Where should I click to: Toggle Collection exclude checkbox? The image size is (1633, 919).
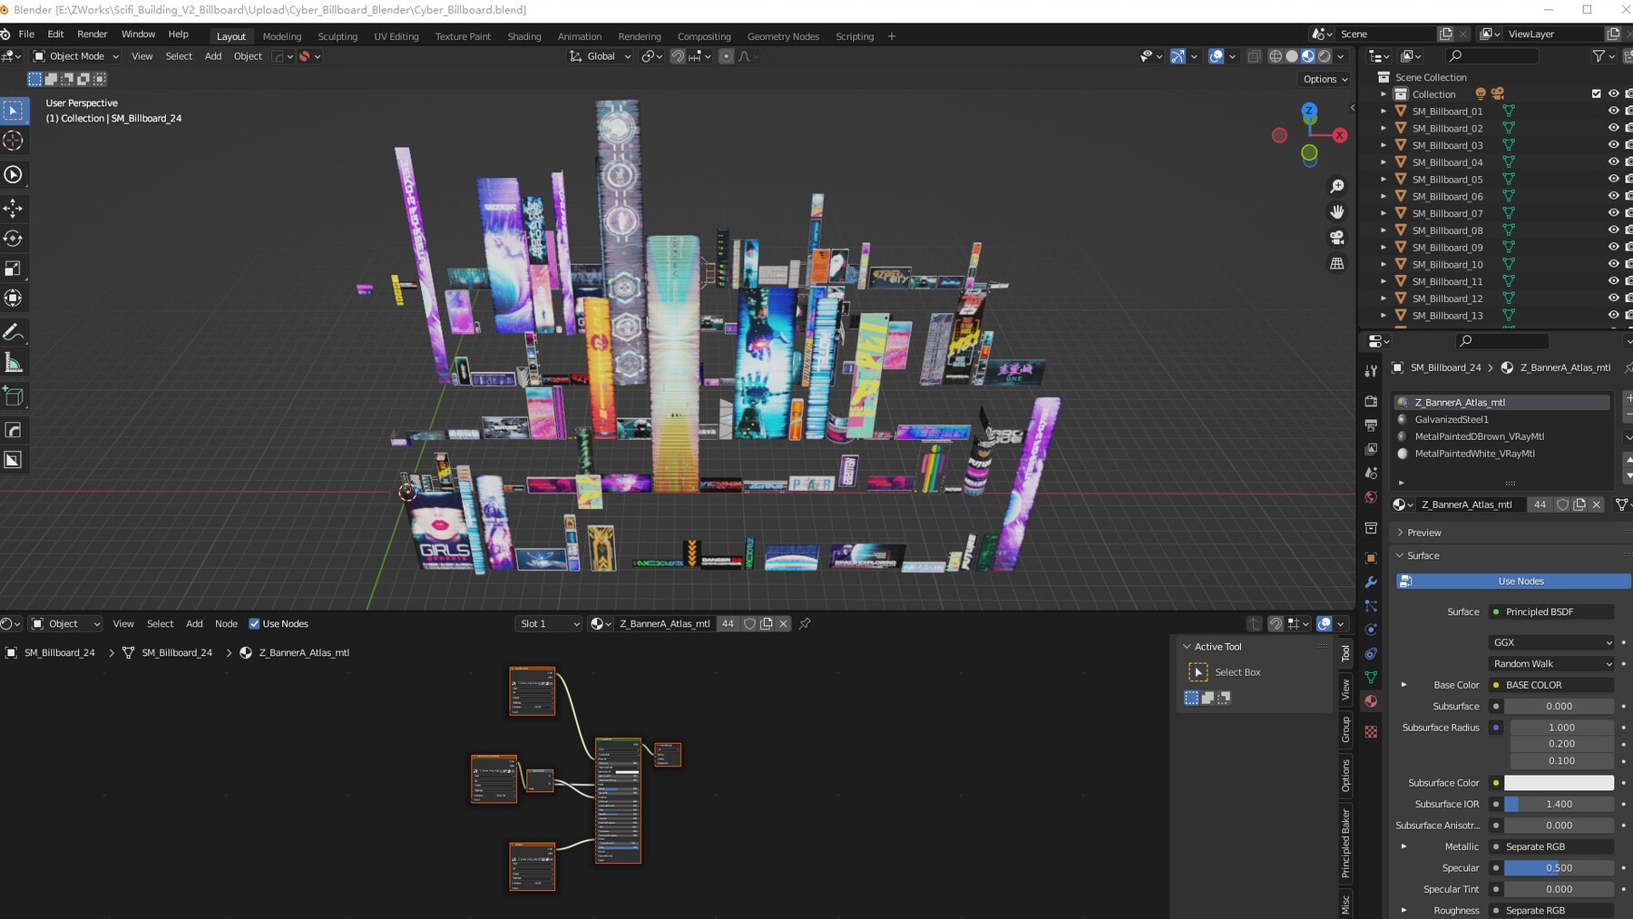point(1596,93)
